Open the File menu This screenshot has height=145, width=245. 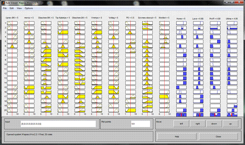tap(5, 8)
